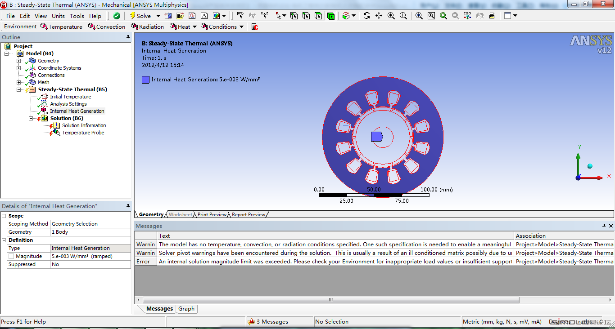Activate the Rotate view tool
The height and width of the screenshot is (329, 615).
pos(366,16)
